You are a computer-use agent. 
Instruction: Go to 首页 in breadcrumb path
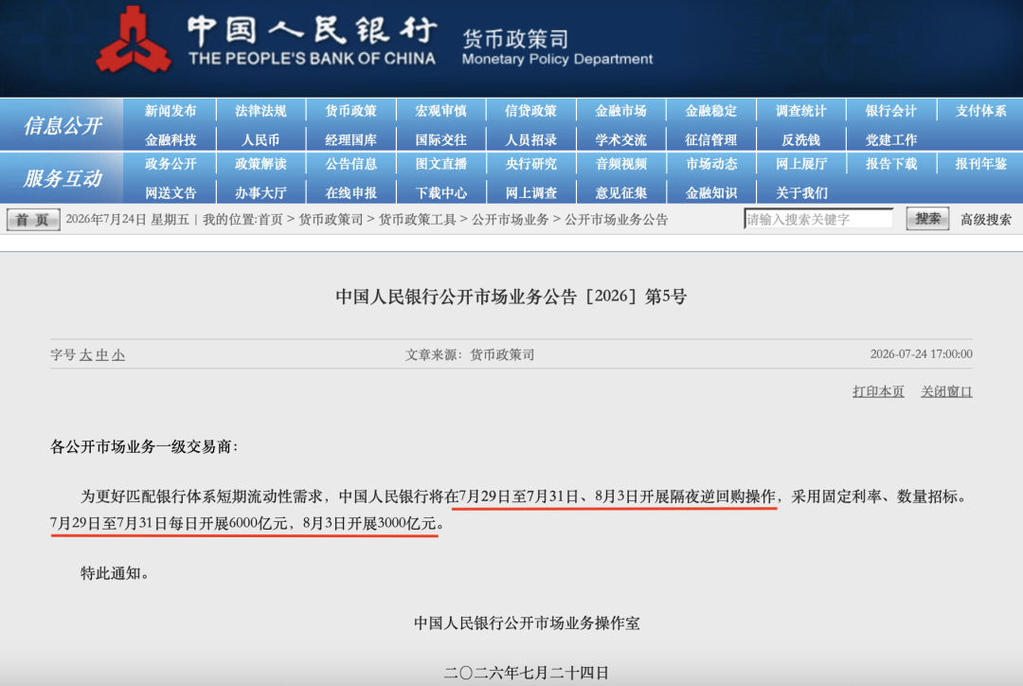point(270,219)
